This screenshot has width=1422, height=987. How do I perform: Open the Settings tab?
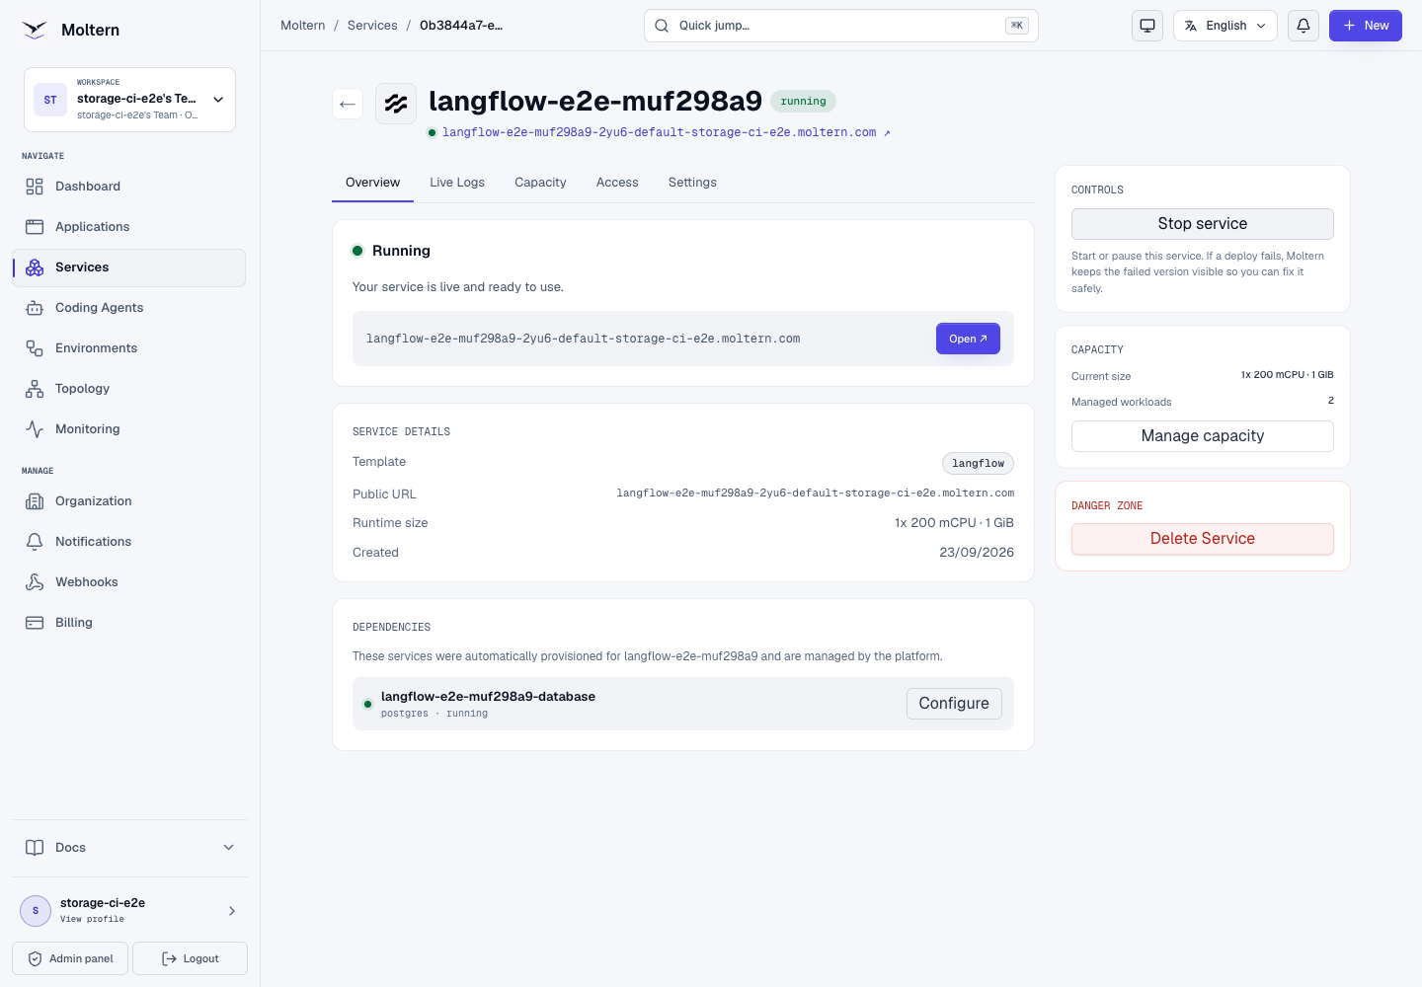pyautogui.click(x=692, y=183)
